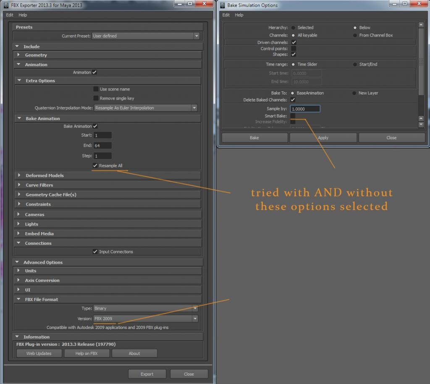Open Help menu in Bake Simulation Options

(x=239, y=15)
